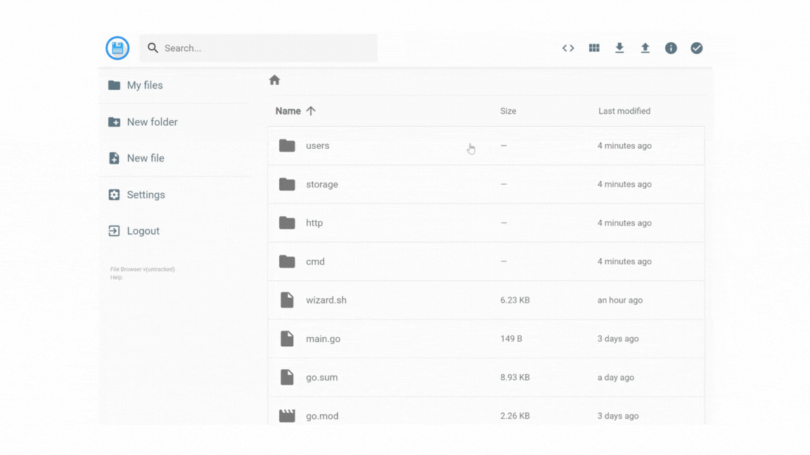The width and height of the screenshot is (810, 455).
Task: Click the download icon in the toolbar
Action: click(x=619, y=48)
